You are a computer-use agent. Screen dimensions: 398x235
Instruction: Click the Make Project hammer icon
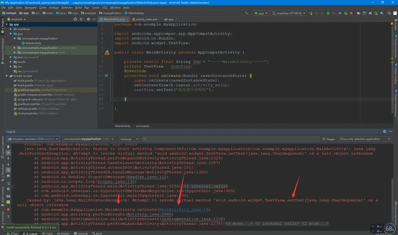pyautogui.click(x=247, y=13)
